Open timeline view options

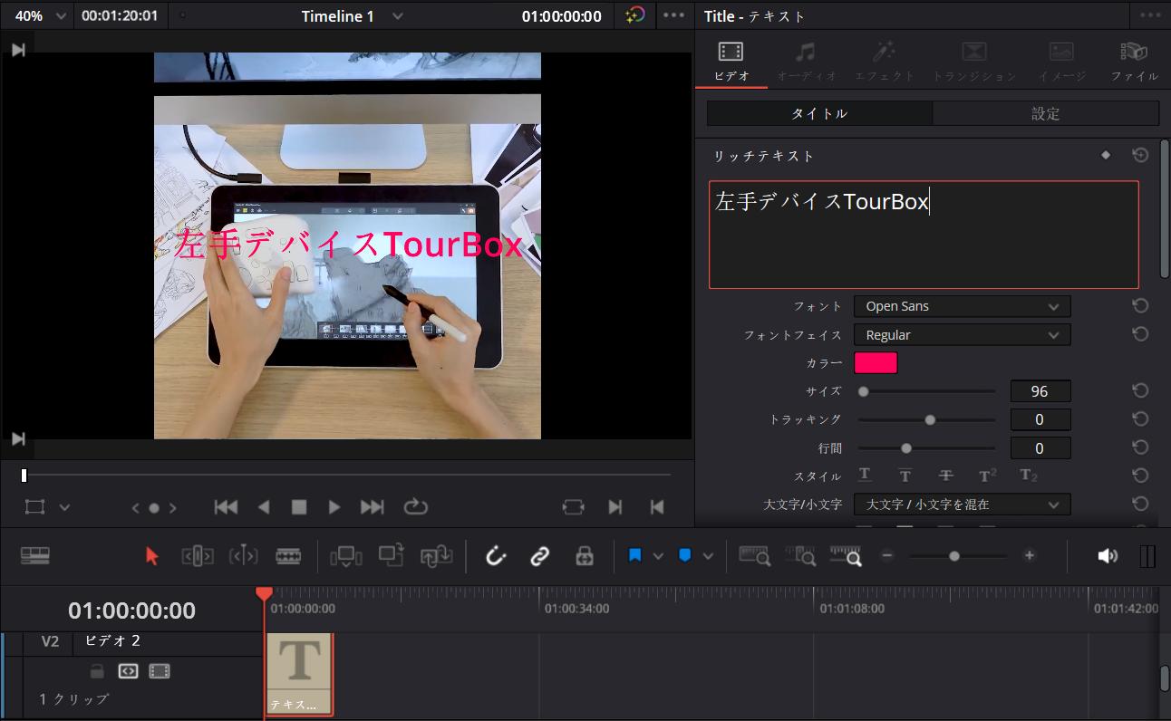[x=35, y=556]
